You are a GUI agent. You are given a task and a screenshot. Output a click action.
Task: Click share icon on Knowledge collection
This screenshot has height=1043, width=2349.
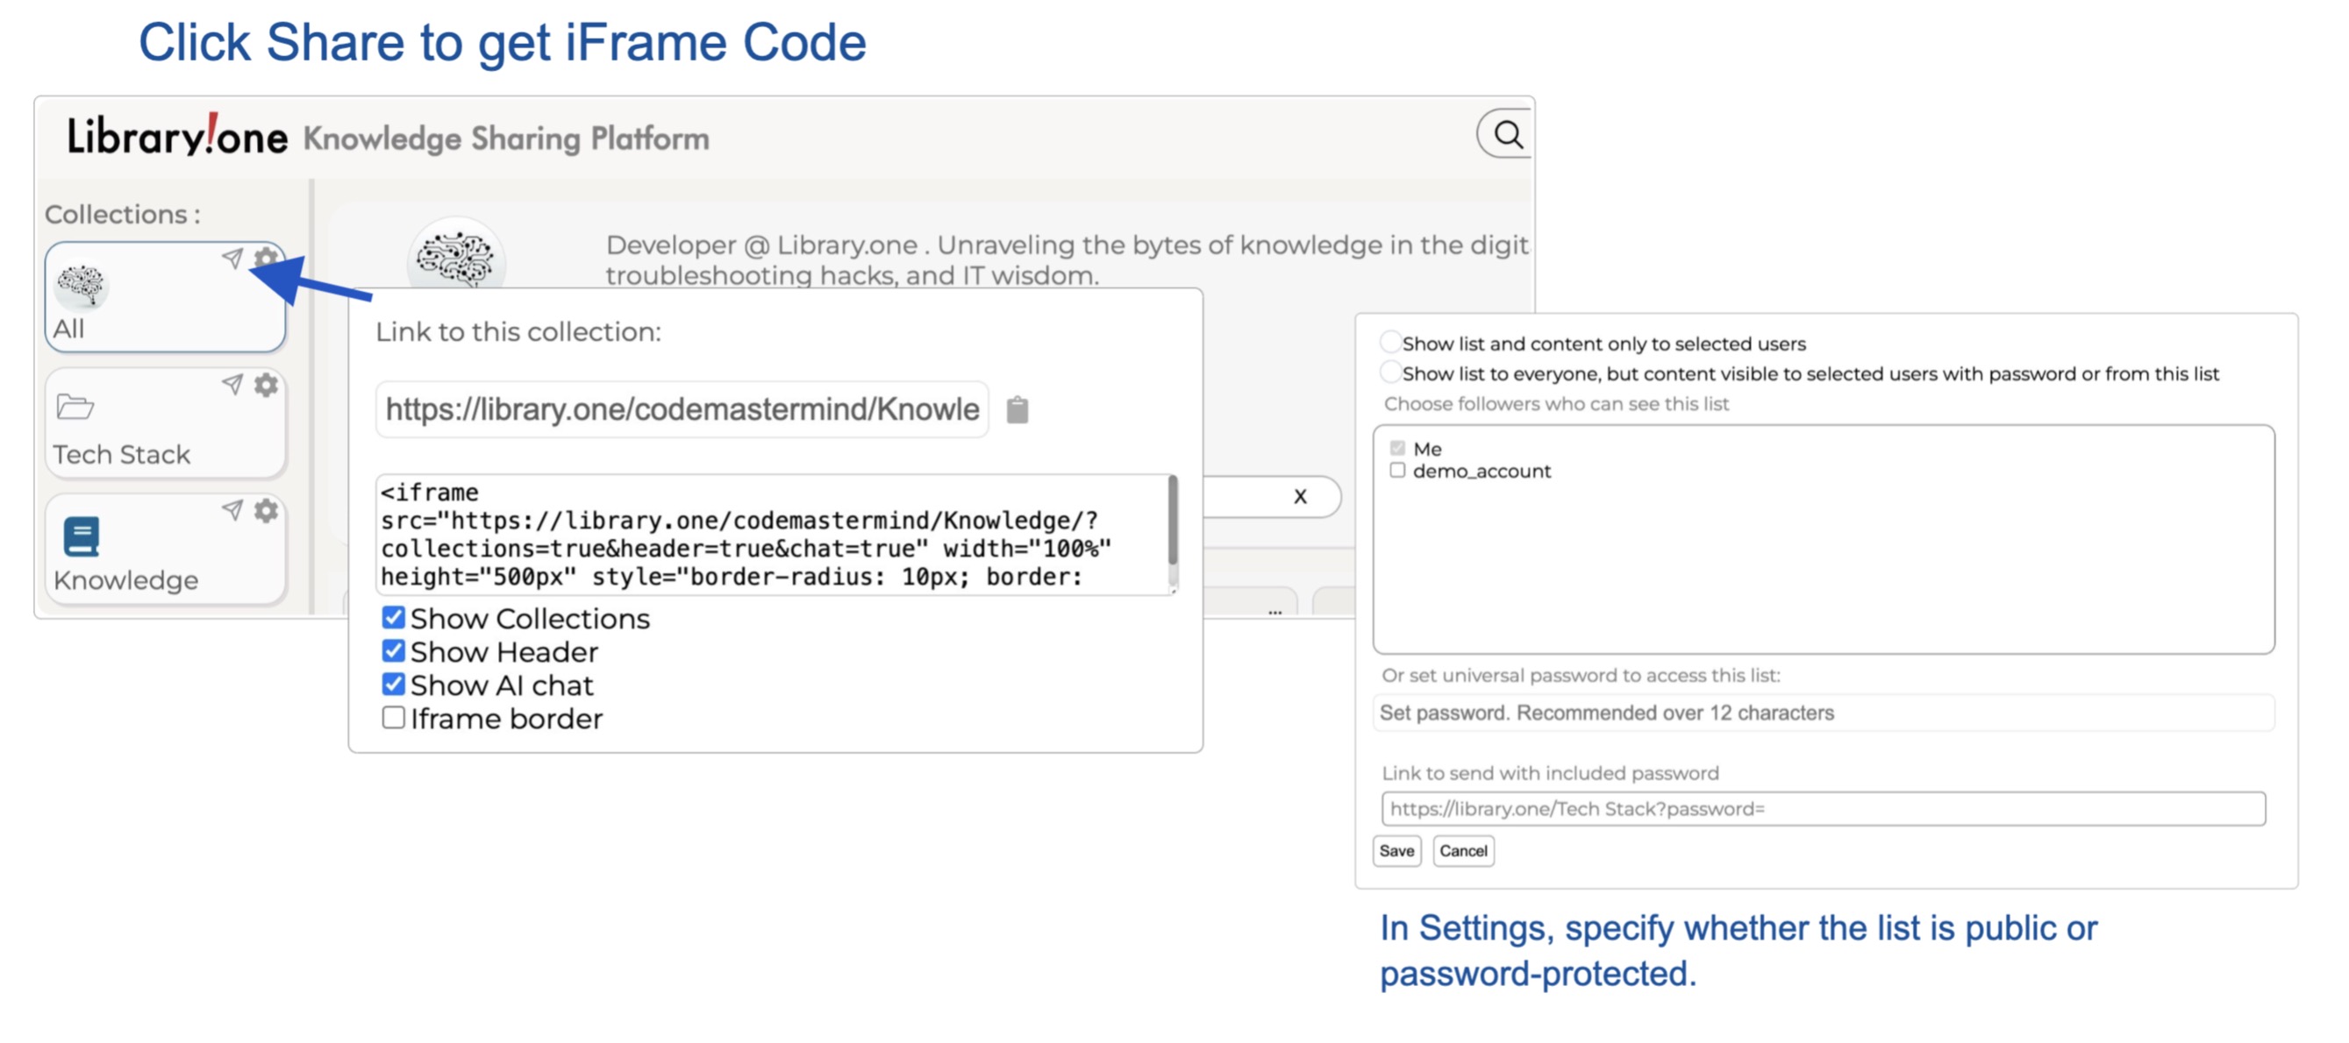click(x=232, y=510)
